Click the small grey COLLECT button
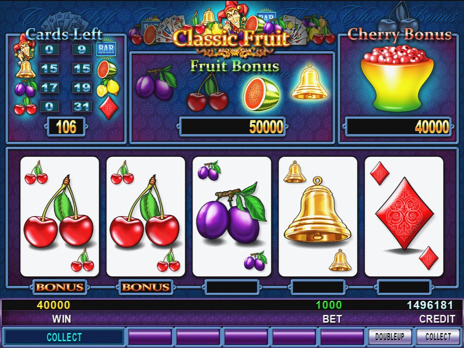The height and width of the screenshot is (348, 464). [438, 337]
